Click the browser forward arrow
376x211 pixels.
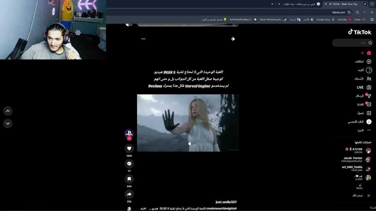365,12
